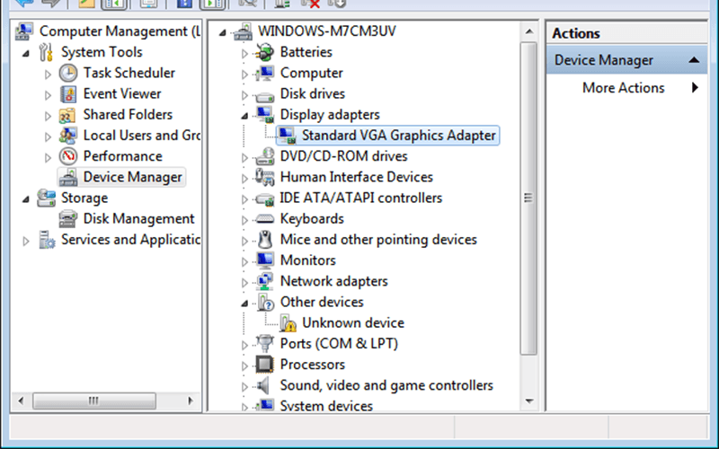This screenshot has width=719, height=449.
Task: Select the Computer category label
Action: click(311, 74)
